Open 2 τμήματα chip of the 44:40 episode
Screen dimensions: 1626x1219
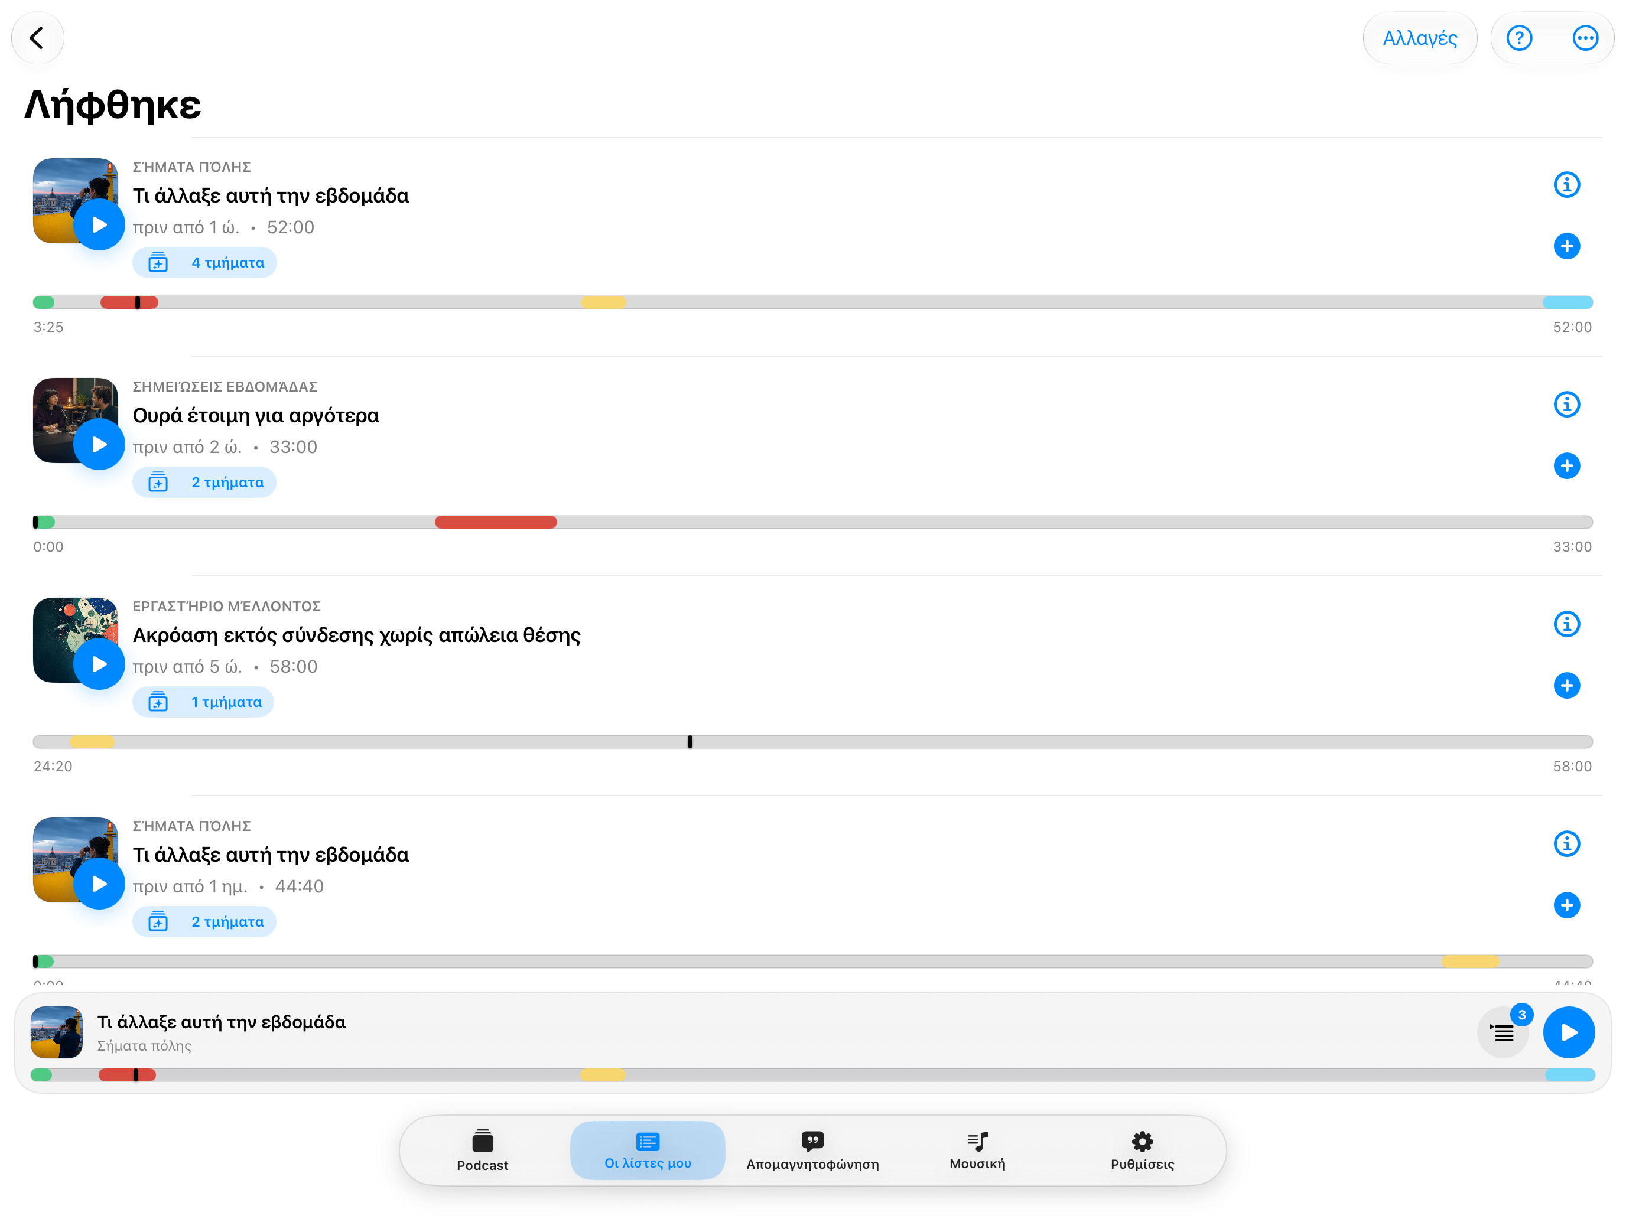(x=204, y=922)
